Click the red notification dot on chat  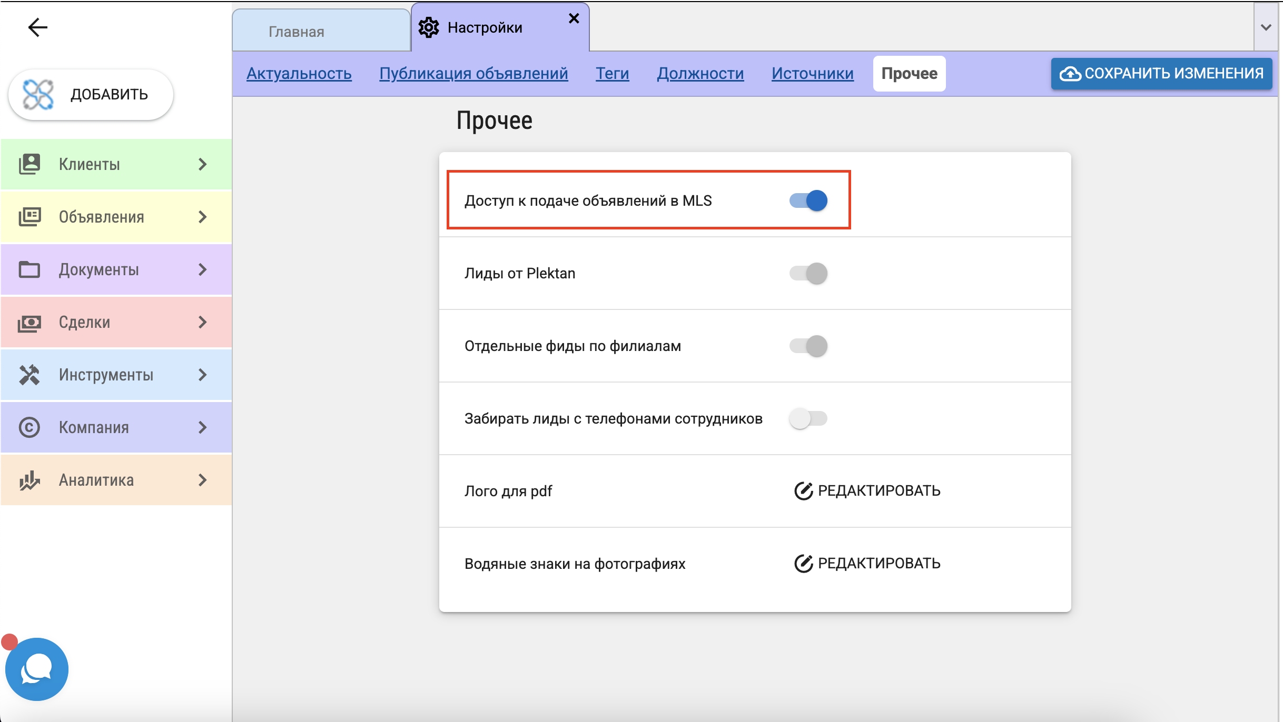pyautogui.click(x=9, y=642)
